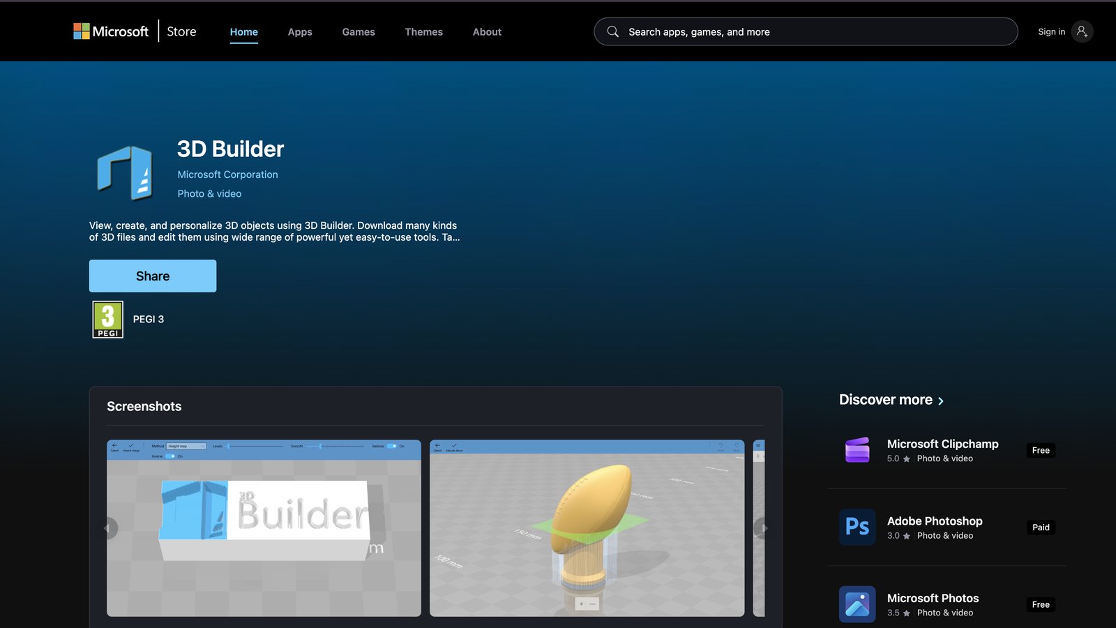The image size is (1116, 628).
Task: Click the 5.0 star rating of Clipchamp
Action: tap(898, 459)
